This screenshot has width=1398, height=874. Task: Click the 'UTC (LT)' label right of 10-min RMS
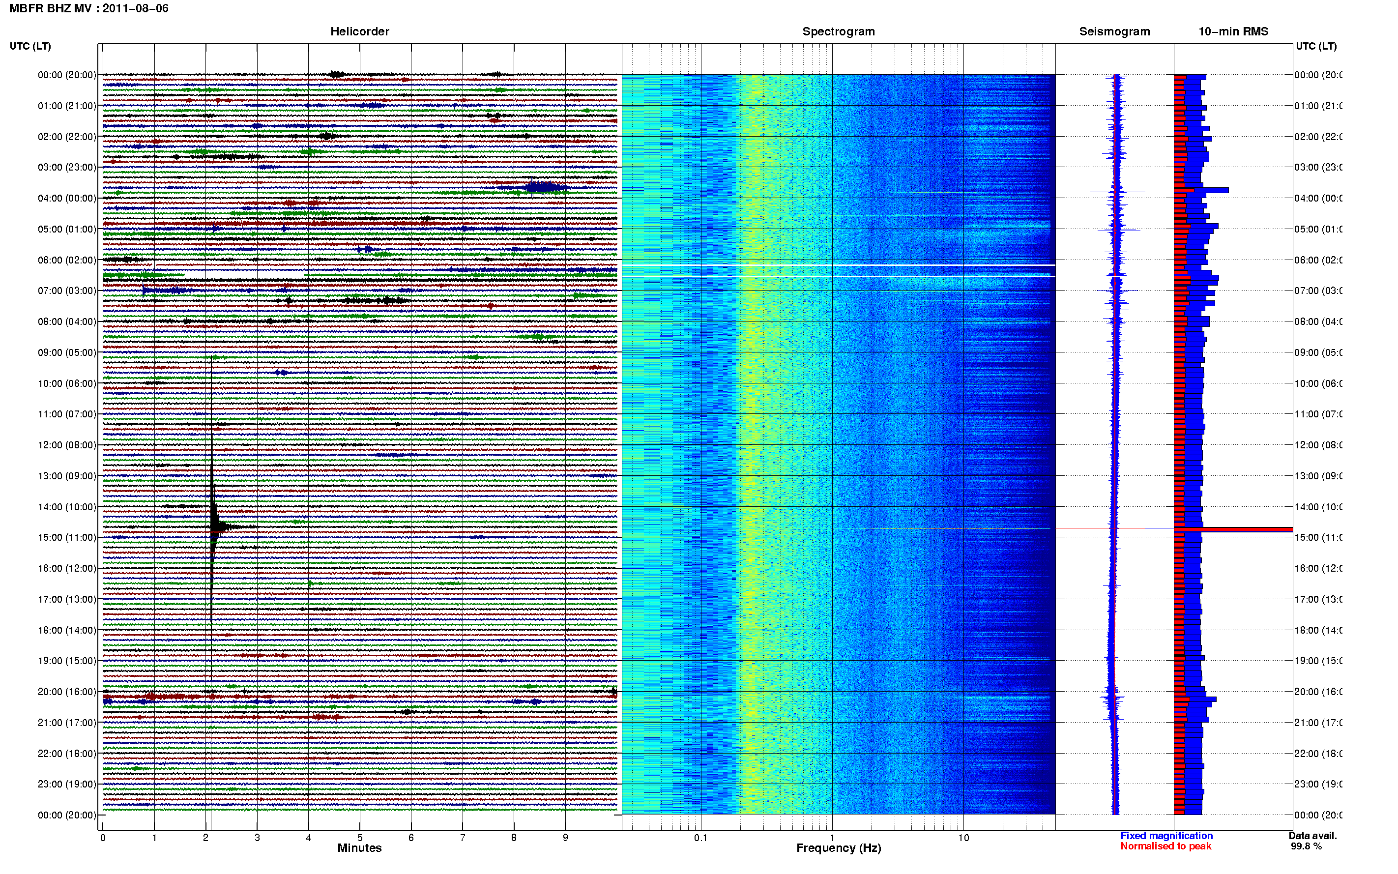click(x=1316, y=46)
